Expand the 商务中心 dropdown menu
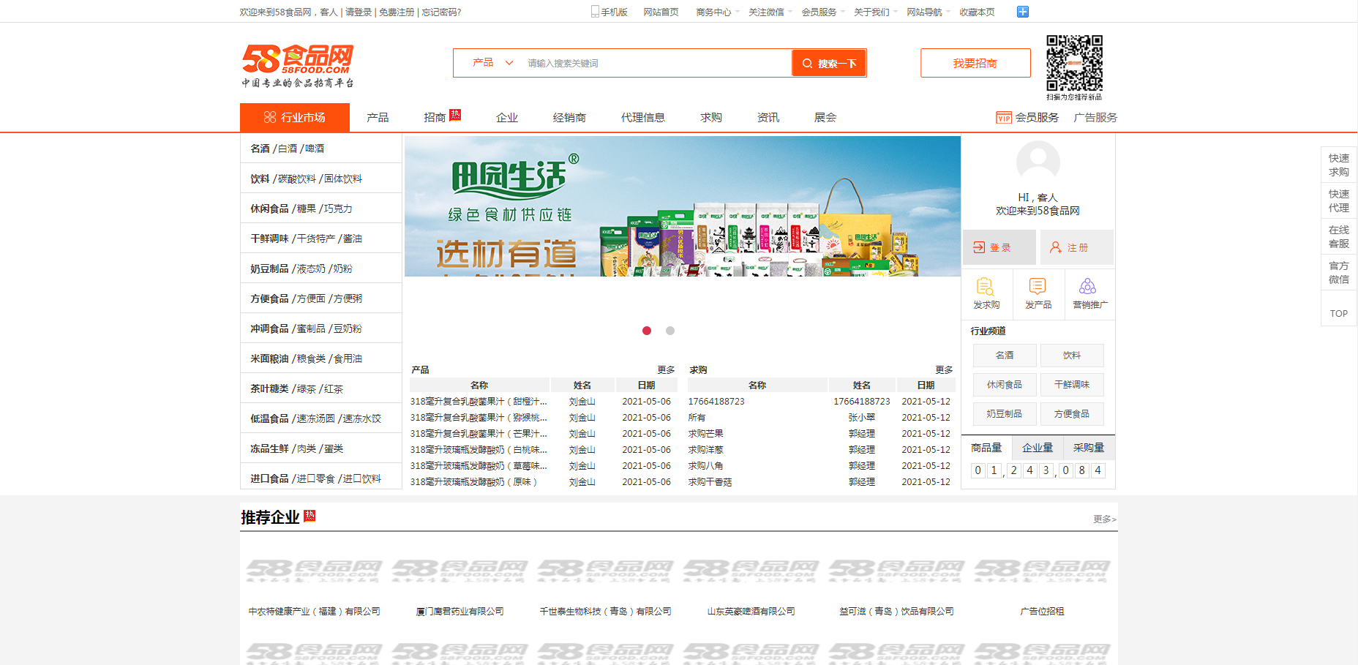This screenshot has width=1358, height=665. 713,11
